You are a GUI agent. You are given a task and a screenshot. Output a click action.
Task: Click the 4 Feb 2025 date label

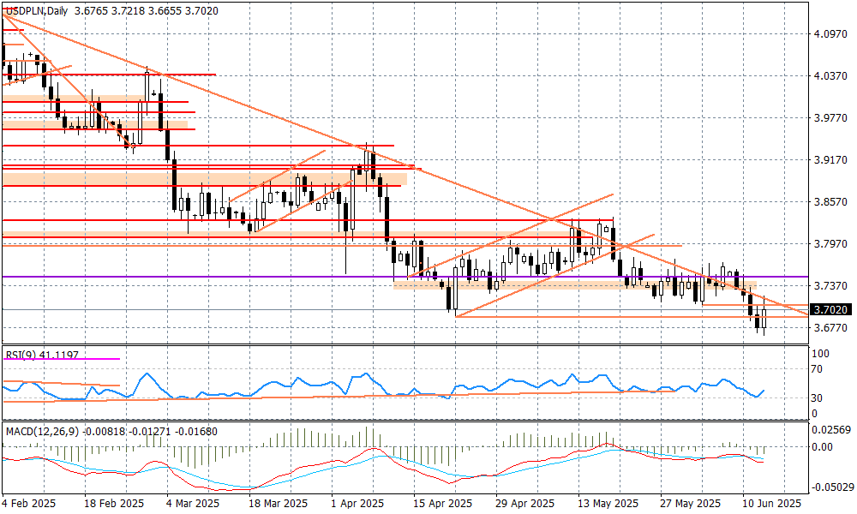[28, 503]
